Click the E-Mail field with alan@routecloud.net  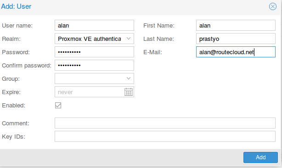236,52
